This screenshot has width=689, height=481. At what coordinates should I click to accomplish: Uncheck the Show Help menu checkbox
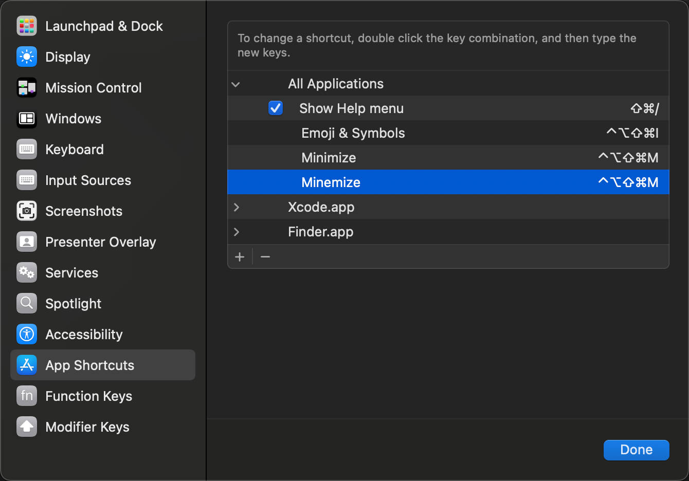[x=276, y=108]
